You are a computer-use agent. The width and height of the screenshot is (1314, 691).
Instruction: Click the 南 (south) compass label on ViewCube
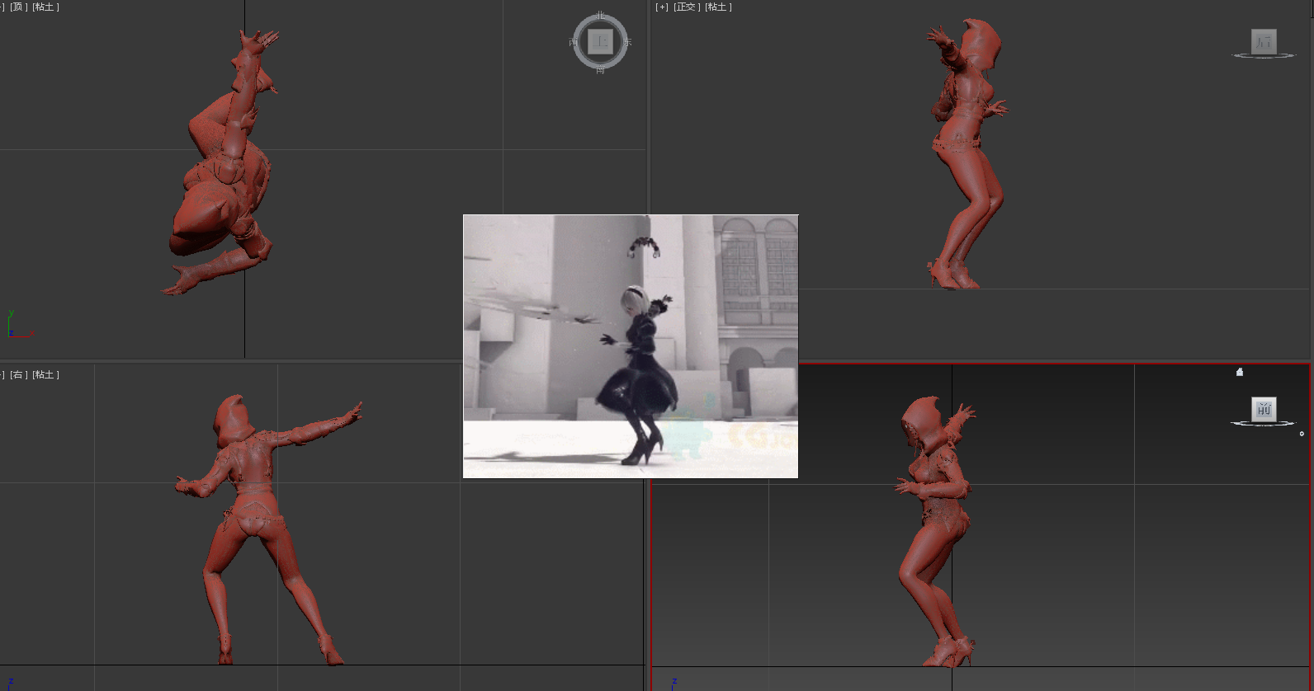point(600,70)
